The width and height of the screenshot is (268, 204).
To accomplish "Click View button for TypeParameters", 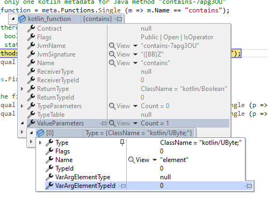I will coord(124,106).
